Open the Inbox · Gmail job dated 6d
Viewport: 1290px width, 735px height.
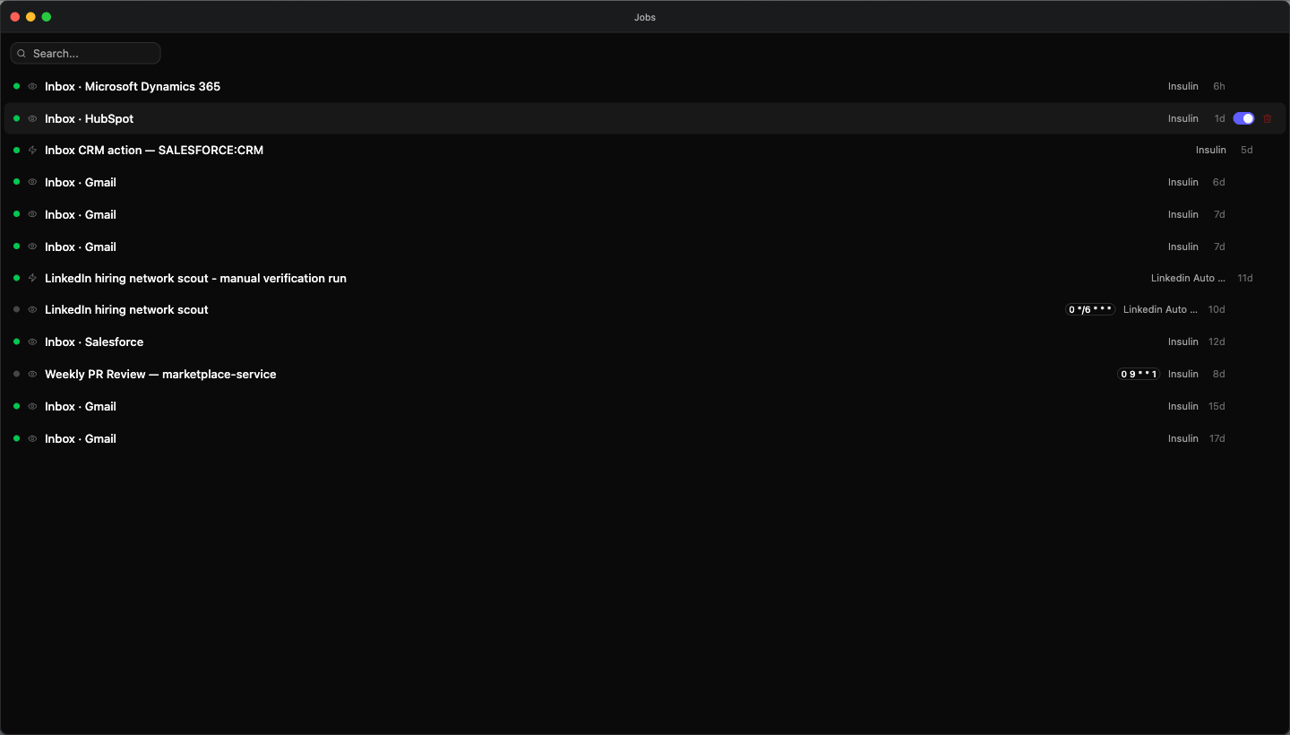tap(81, 182)
